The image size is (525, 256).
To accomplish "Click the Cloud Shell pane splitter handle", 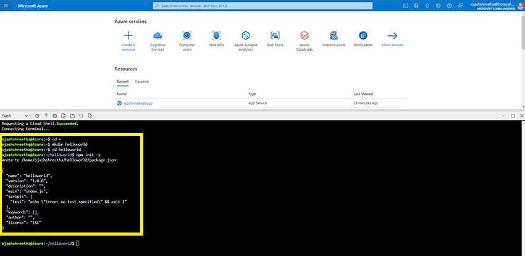I will coord(264,110).
